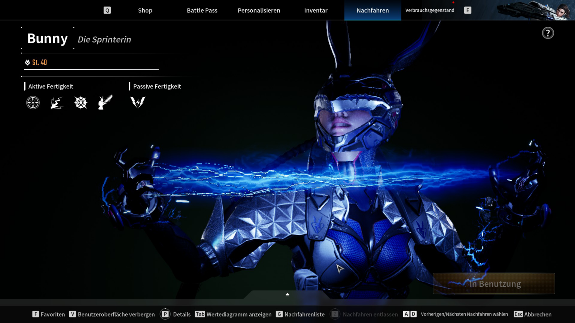Select the first active skill circular lightning icon
The width and height of the screenshot is (575, 323).
click(33, 102)
